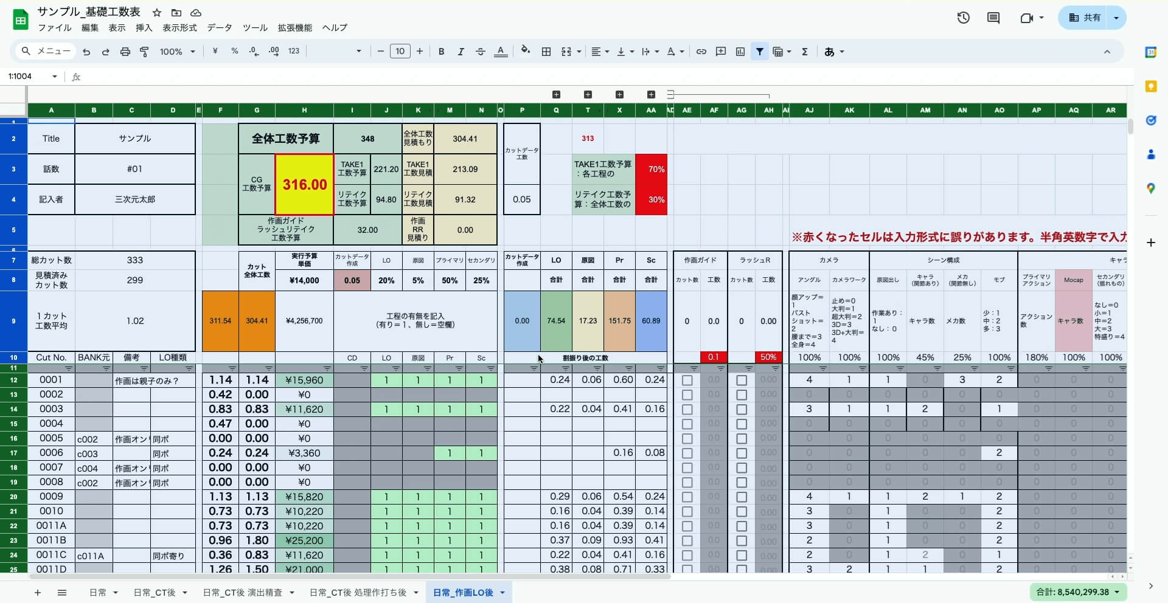Open version history clock icon

pos(963,18)
